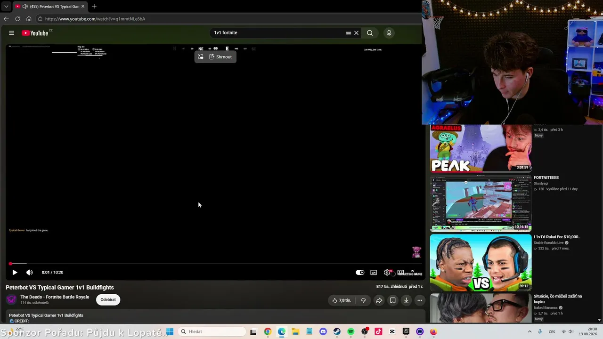This screenshot has width=603, height=339.
Task: Switch to Microsoft Edge on the taskbar
Action: (x=282, y=331)
